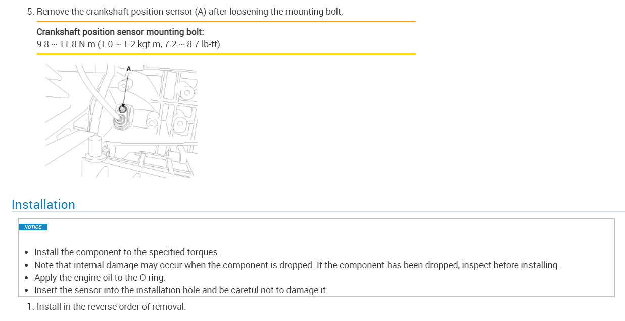Click the letter A label in the diagram
625x321 pixels.
click(128, 68)
